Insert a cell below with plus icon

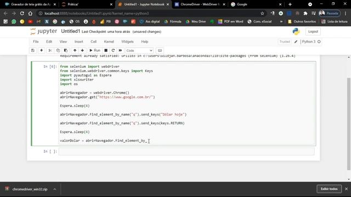42,50
